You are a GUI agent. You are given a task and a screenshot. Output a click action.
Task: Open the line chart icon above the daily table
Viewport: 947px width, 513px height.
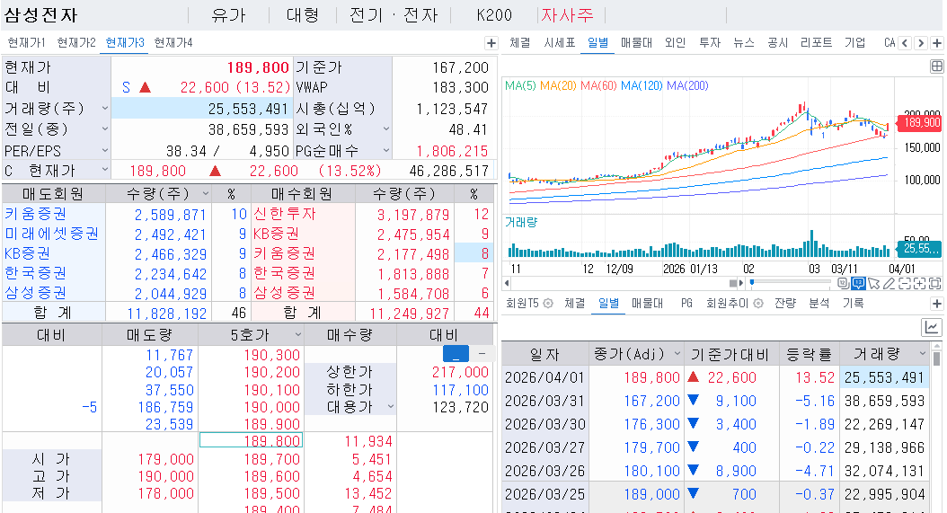tap(932, 328)
